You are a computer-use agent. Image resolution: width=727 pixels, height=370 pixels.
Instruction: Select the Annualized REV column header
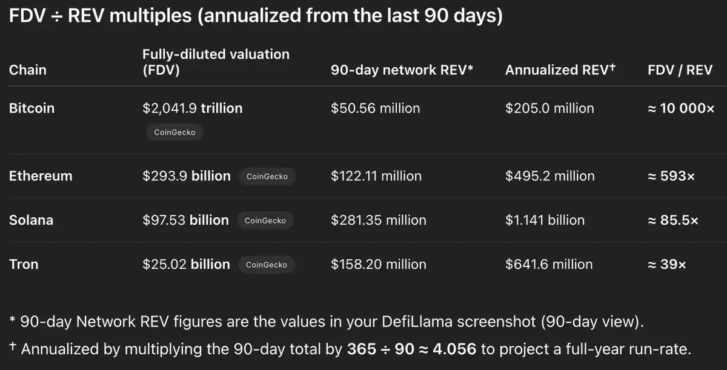[x=560, y=70]
